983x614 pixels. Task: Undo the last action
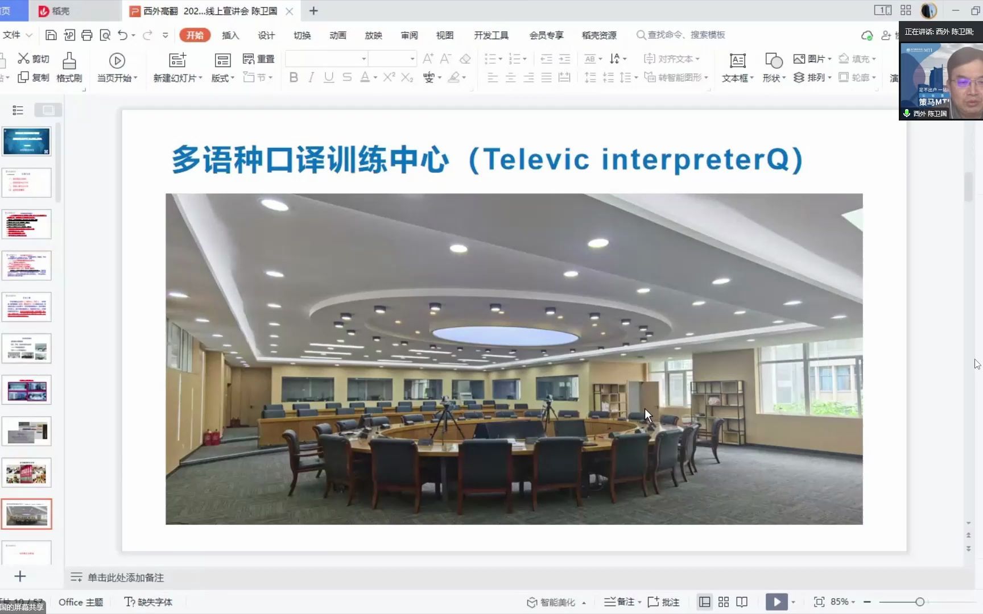pos(122,35)
